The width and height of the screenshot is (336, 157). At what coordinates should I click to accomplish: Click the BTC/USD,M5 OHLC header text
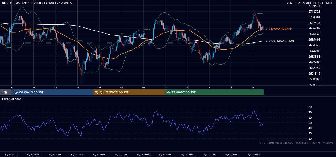38,3
